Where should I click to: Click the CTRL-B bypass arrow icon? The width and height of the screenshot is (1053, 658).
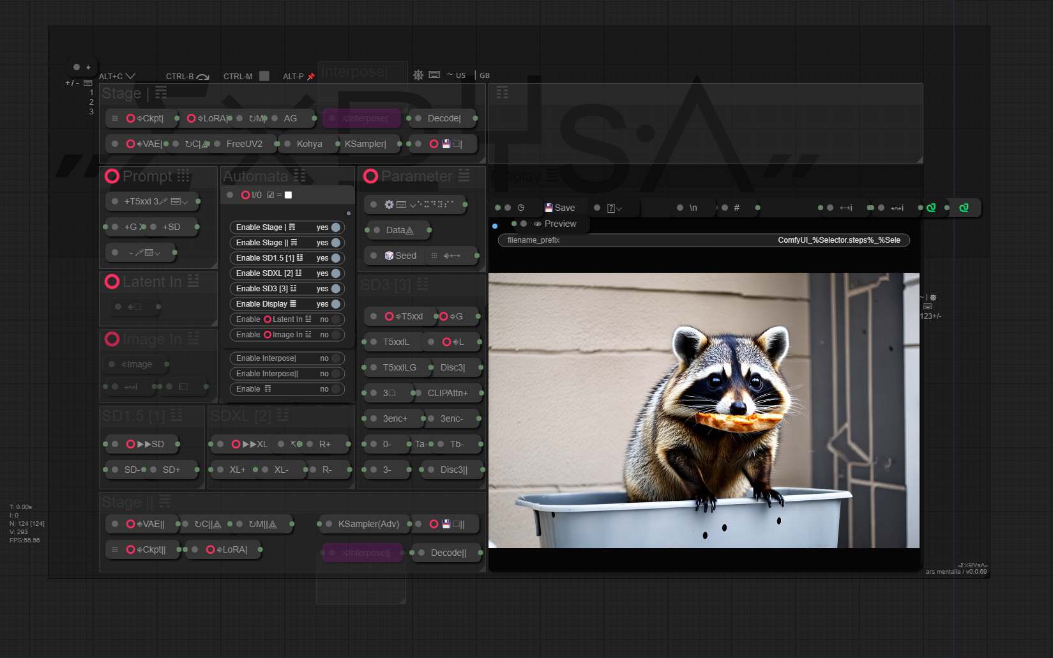[202, 76]
